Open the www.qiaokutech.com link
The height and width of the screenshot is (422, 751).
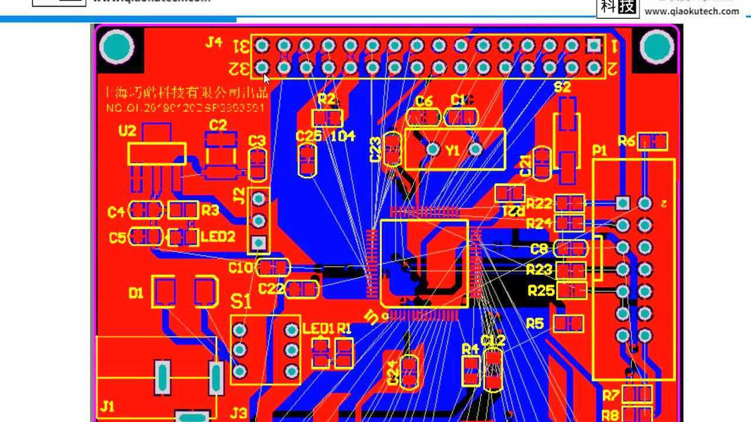pos(692,11)
